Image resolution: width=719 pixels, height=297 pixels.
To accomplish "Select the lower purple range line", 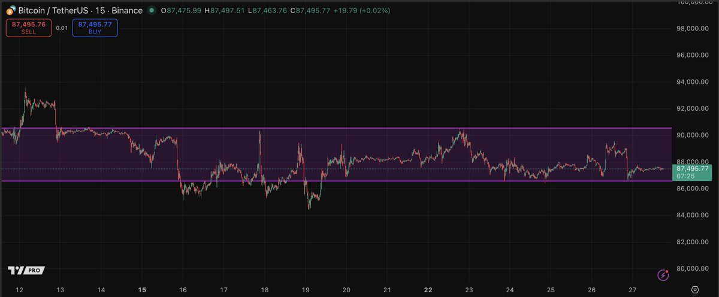I will pyautogui.click(x=336, y=181).
